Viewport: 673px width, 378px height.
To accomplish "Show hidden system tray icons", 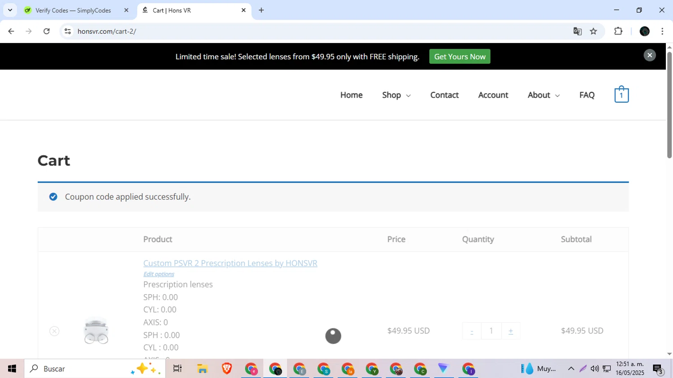I will click(571, 369).
